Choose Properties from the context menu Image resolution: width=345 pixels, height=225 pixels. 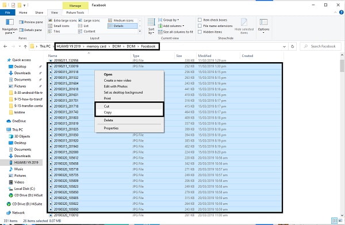pyautogui.click(x=129, y=128)
